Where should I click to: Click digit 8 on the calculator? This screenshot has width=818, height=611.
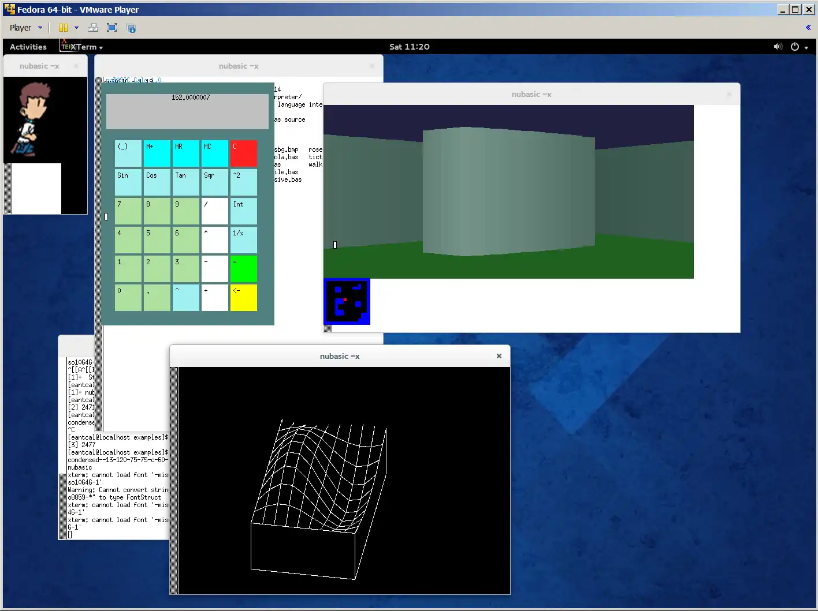coord(157,211)
